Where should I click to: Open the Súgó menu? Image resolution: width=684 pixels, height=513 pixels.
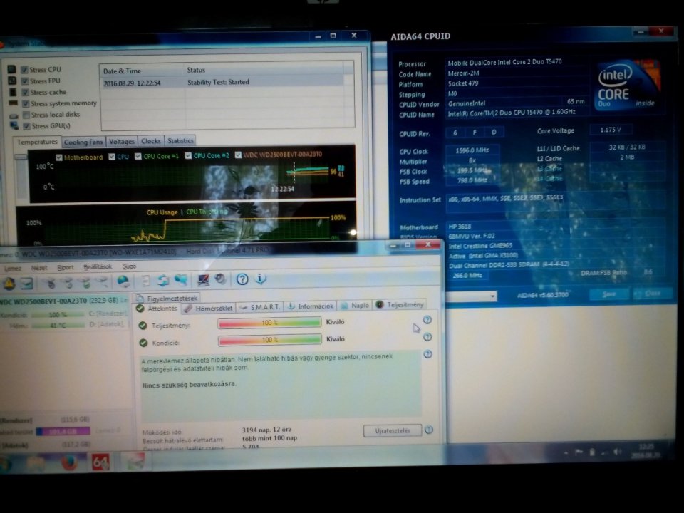pos(129,266)
